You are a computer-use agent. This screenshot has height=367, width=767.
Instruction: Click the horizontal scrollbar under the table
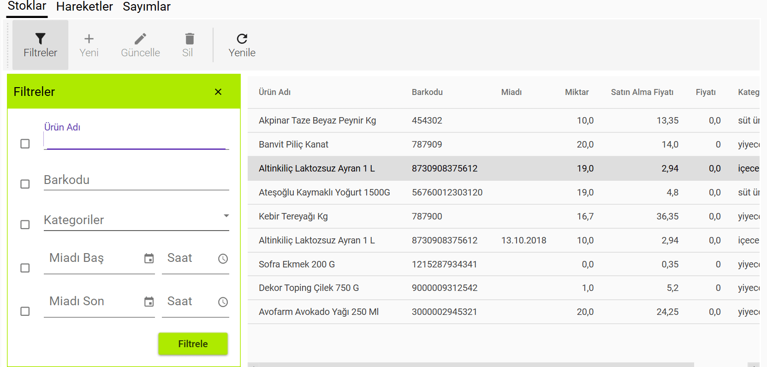470,364
